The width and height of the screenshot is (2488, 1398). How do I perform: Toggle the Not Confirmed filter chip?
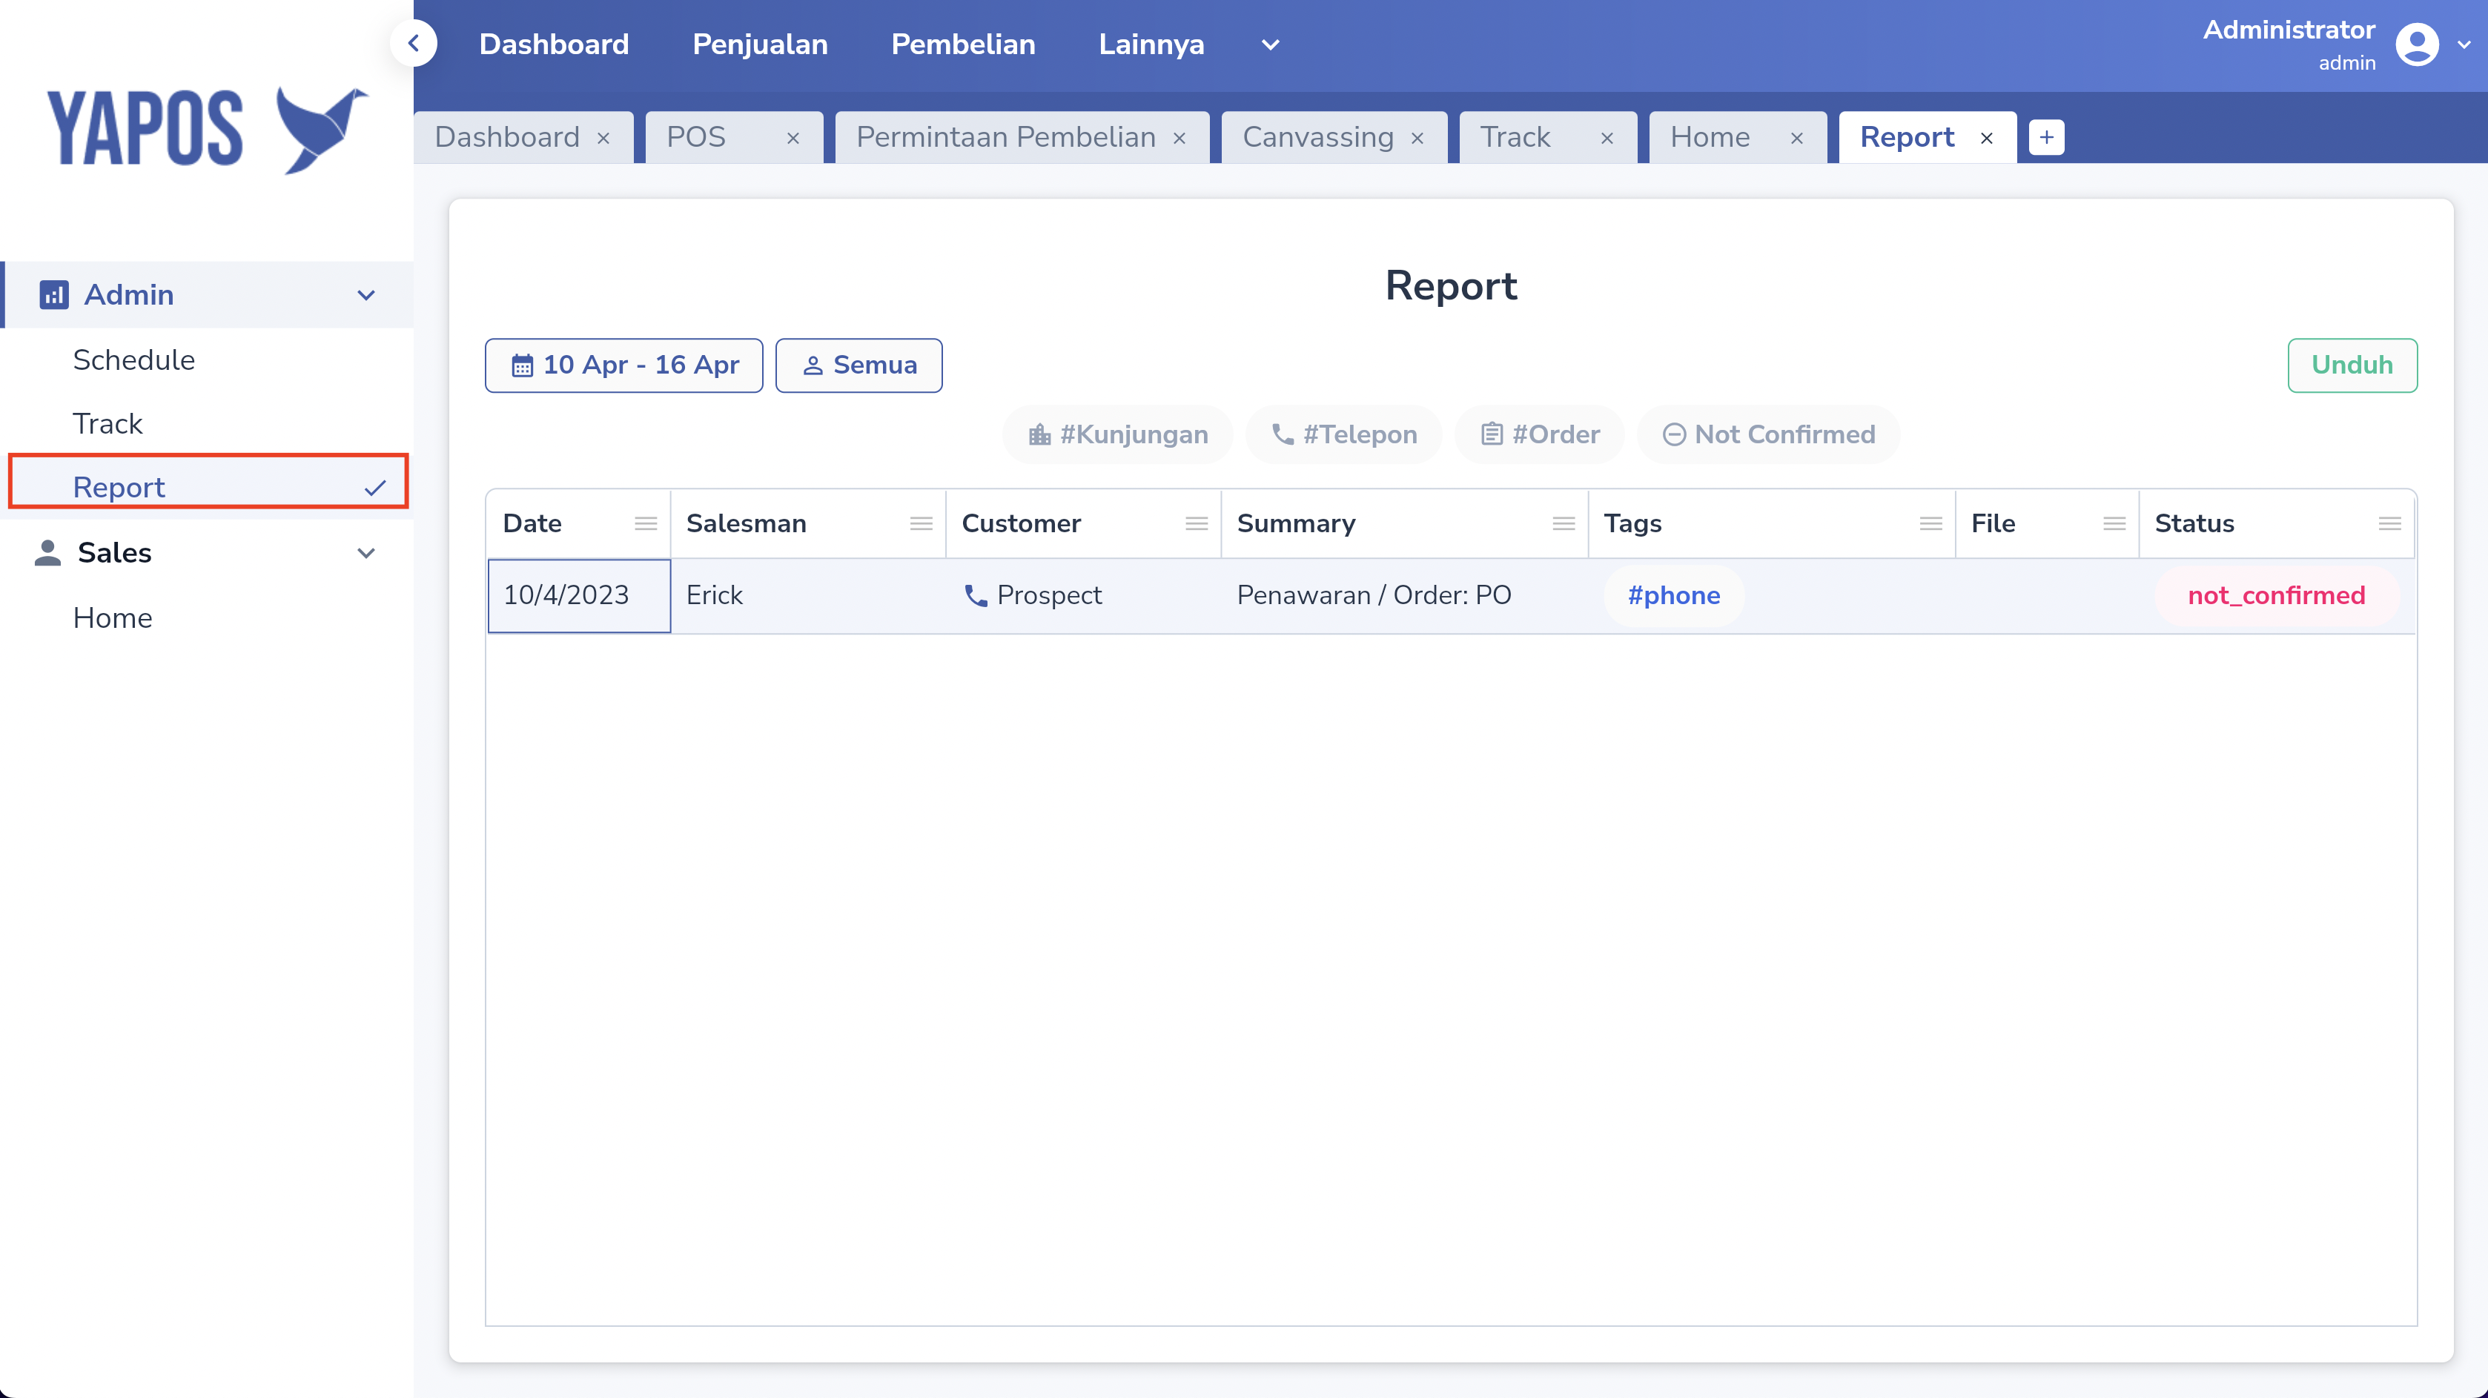(x=1768, y=434)
